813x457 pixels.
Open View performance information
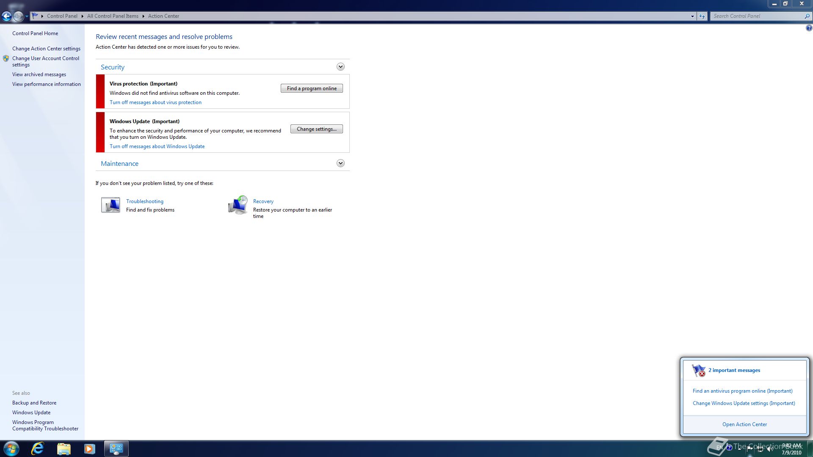coord(47,84)
